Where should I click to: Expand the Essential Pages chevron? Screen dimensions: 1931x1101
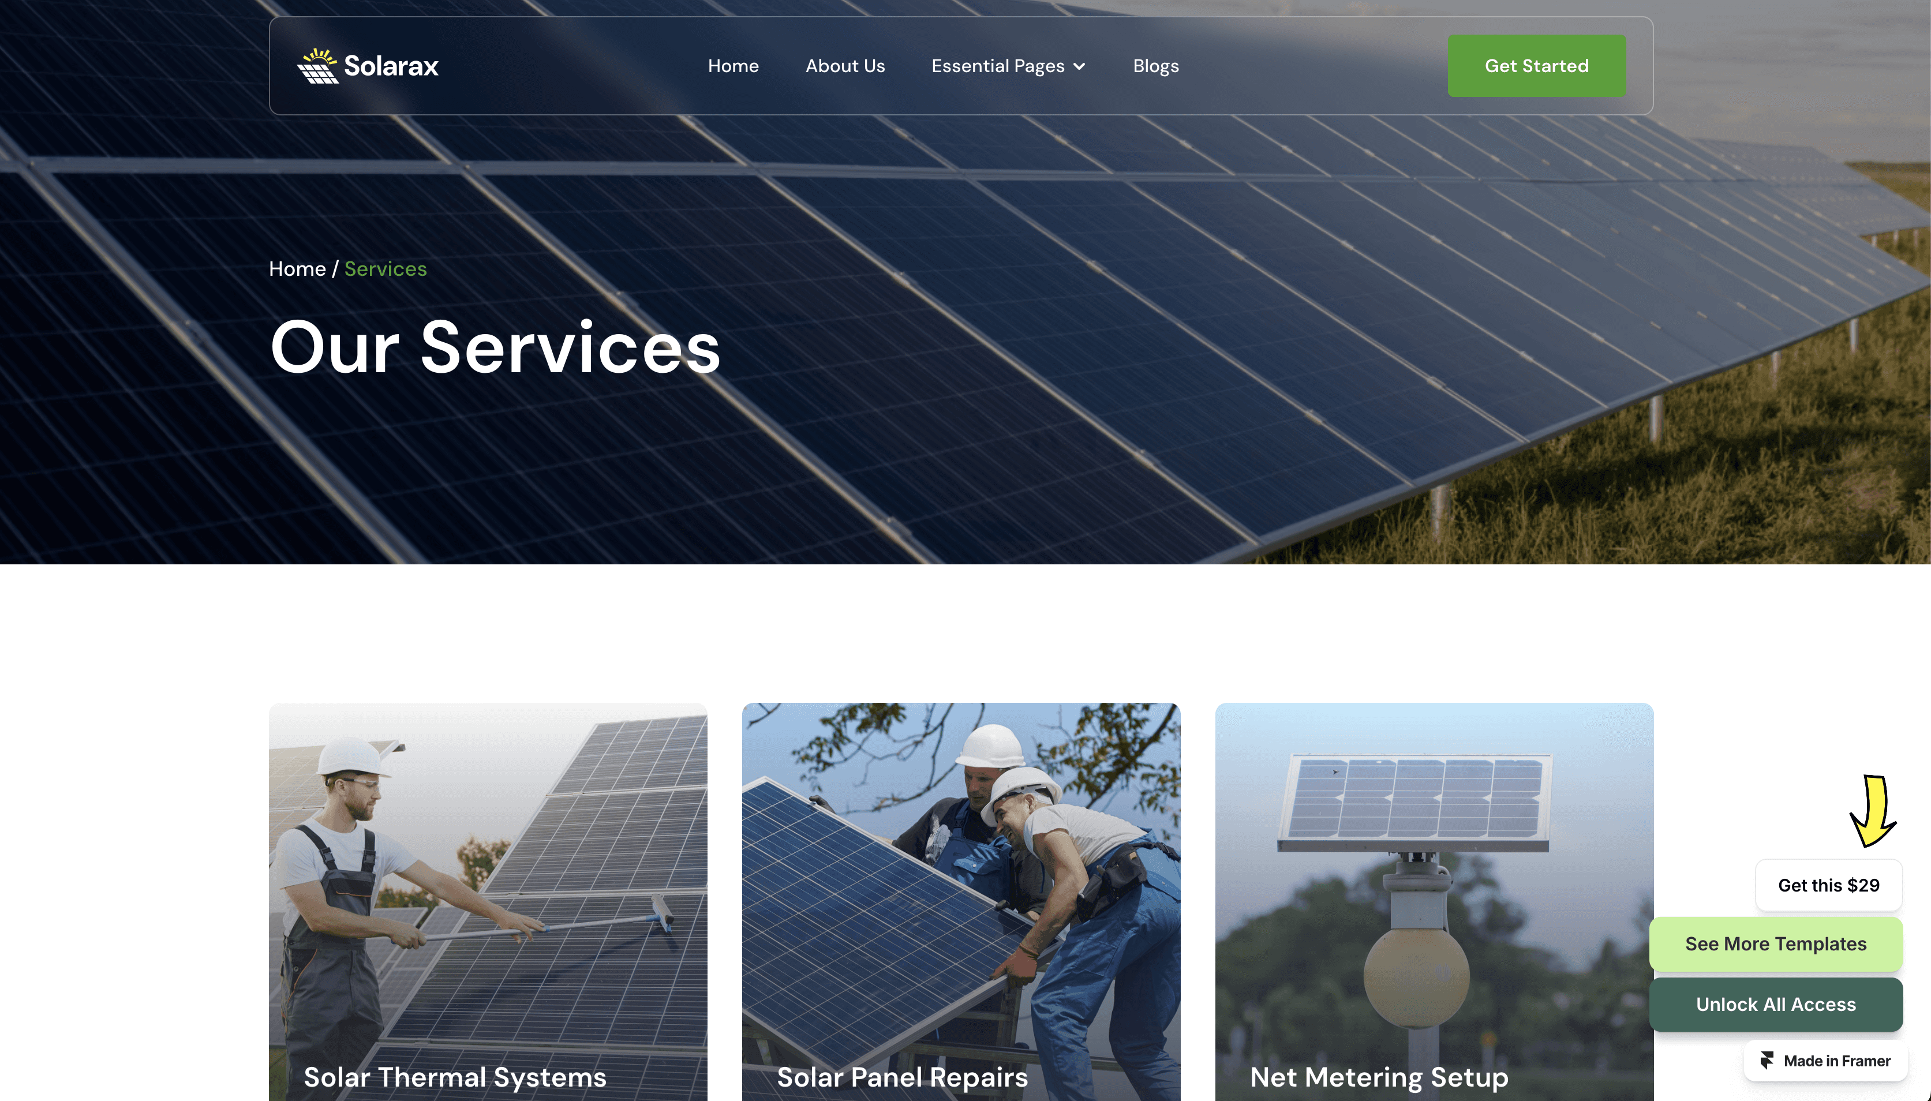(1080, 66)
